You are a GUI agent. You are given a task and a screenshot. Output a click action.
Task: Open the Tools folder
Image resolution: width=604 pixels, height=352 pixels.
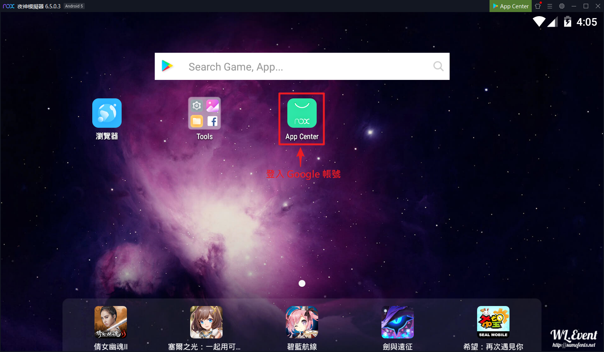[x=204, y=113]
